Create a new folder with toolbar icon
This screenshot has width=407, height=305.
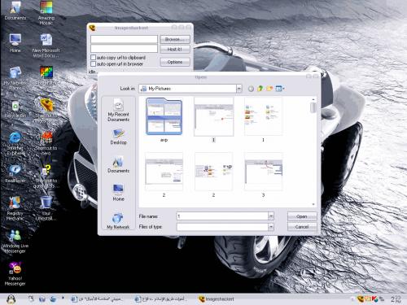tap(269, 89)
